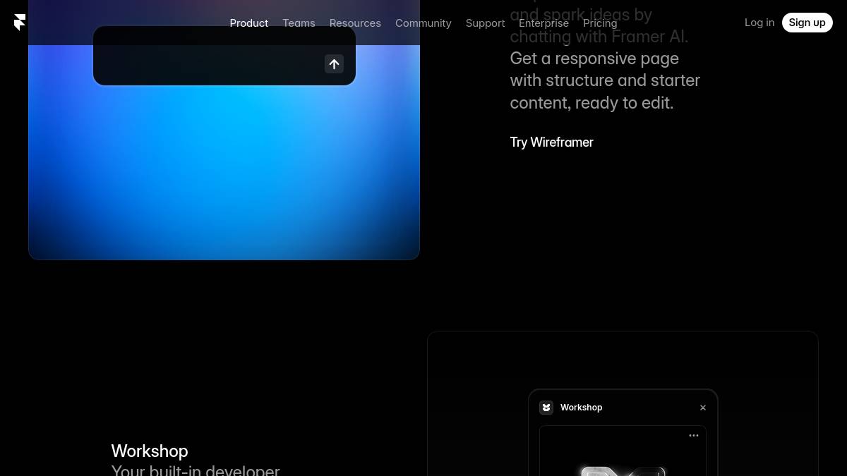The height and width of the screenshot is (476, 847).
Task: Close the Workshop panel with the X
Action: [x=703, y=408]
